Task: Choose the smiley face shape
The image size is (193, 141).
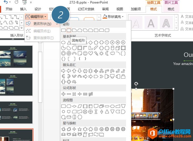Action: pos(85,53)
